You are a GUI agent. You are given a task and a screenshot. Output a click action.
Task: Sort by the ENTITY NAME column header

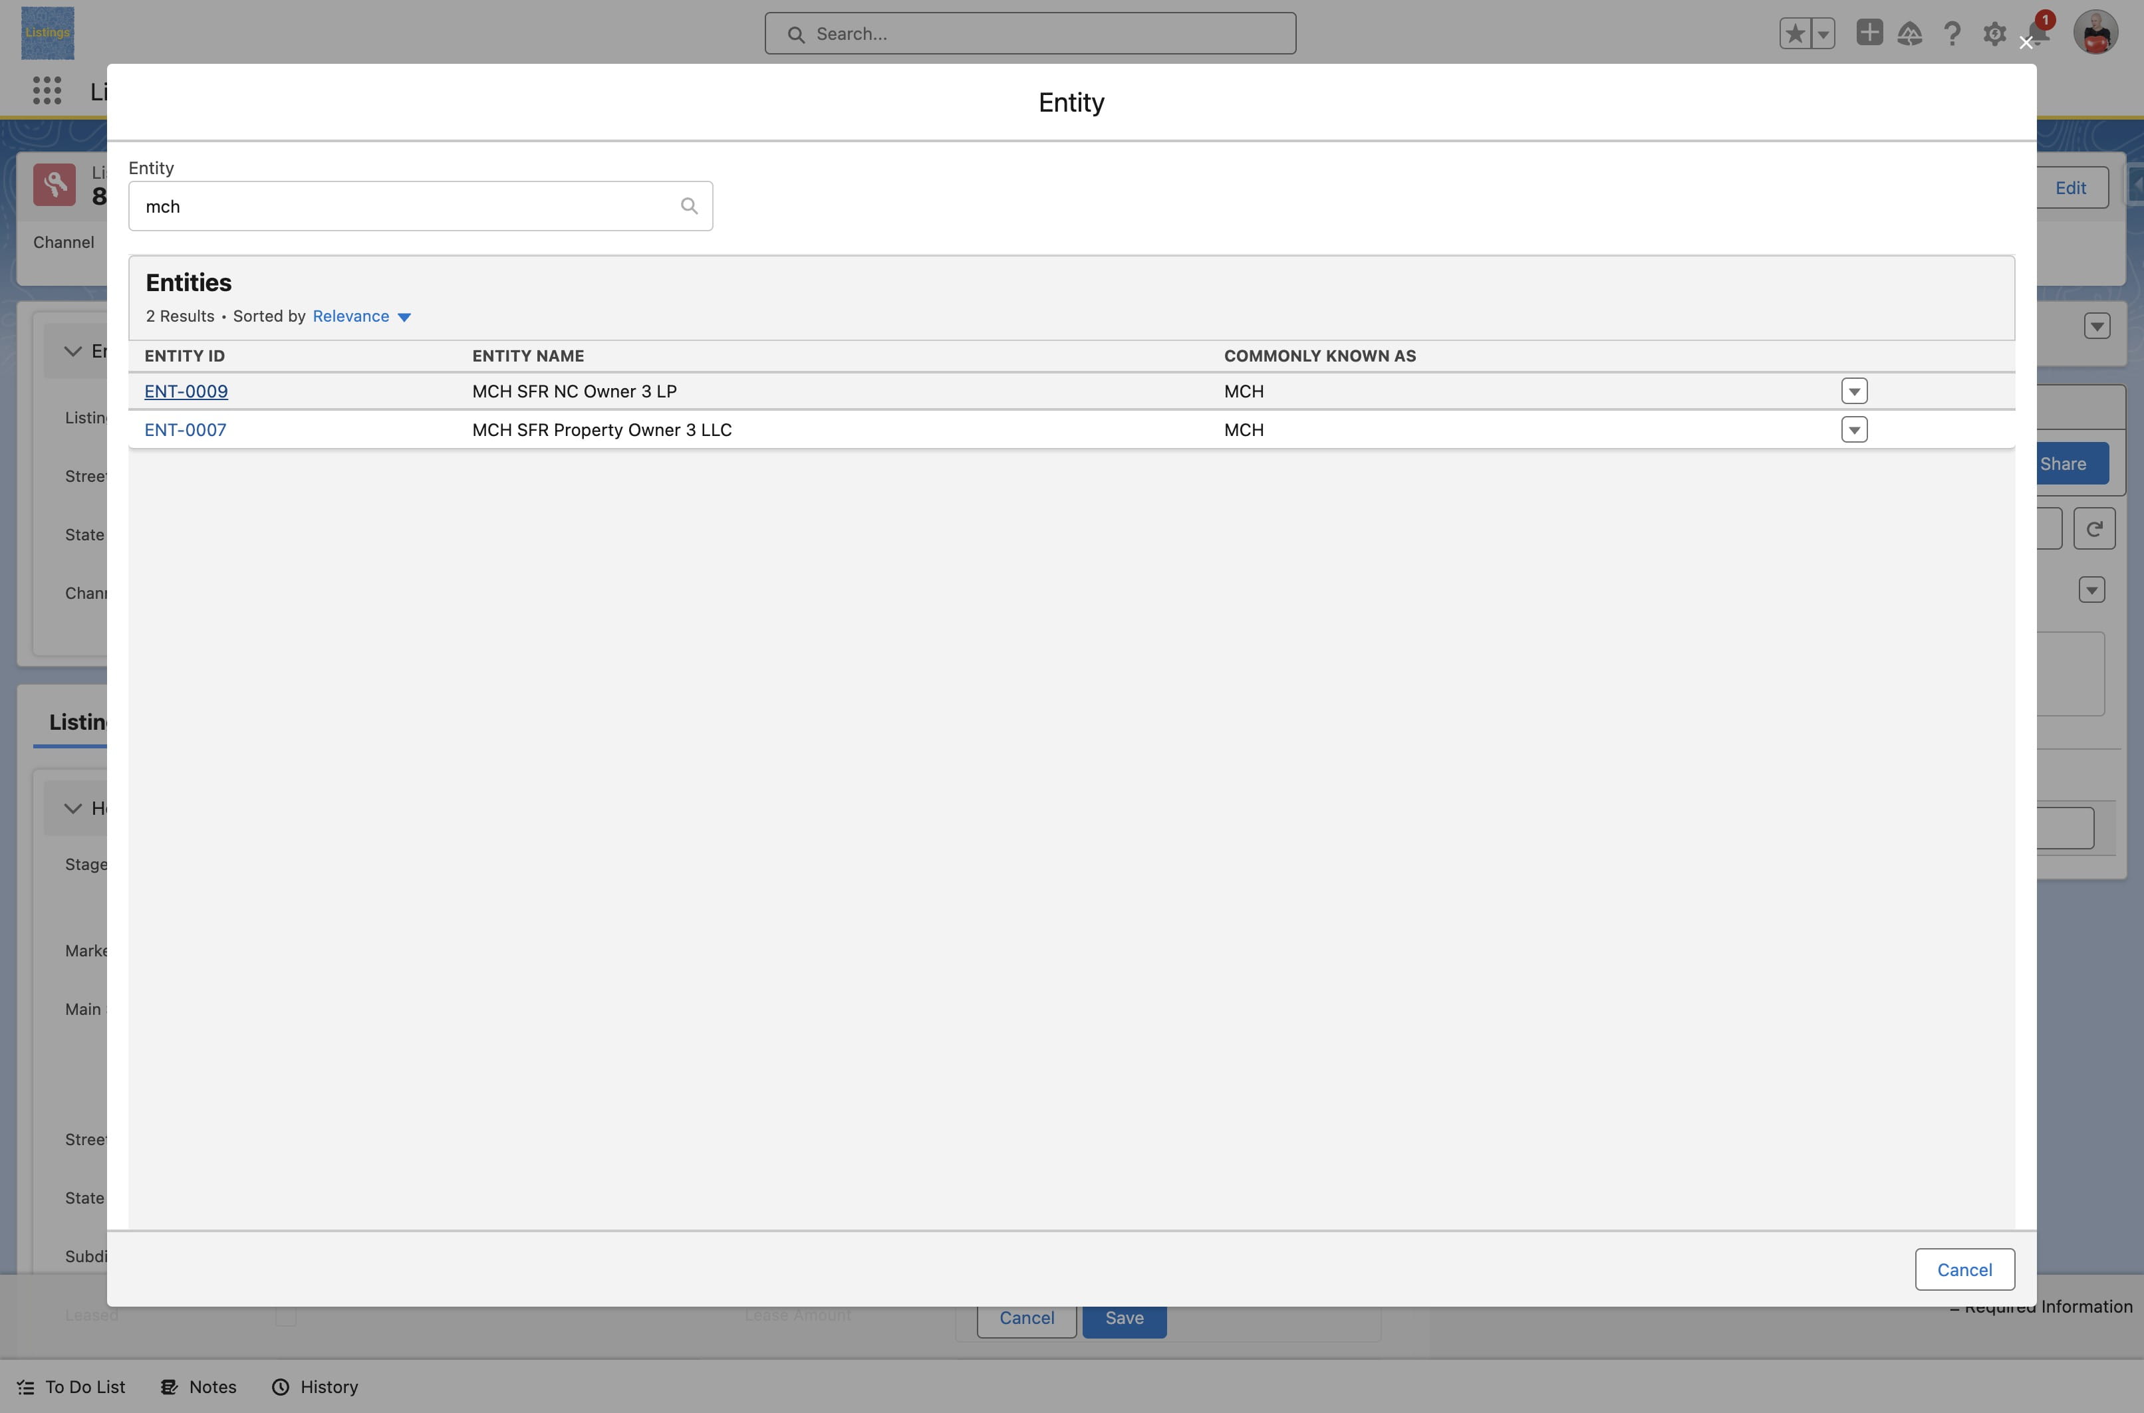527,356
